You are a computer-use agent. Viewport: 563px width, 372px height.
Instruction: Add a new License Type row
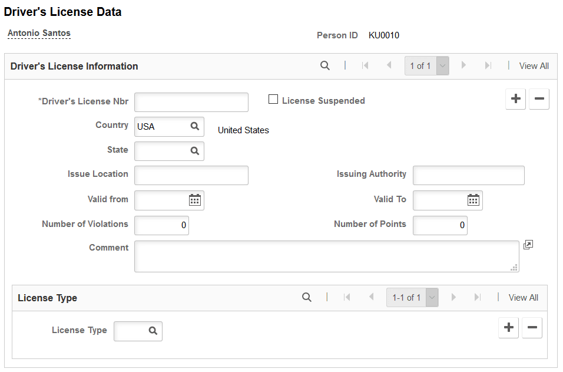pos(508,327)
